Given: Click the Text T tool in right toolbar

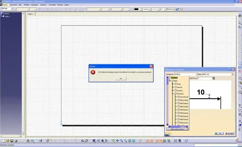Looking at the screenshot, I should 240,106.
